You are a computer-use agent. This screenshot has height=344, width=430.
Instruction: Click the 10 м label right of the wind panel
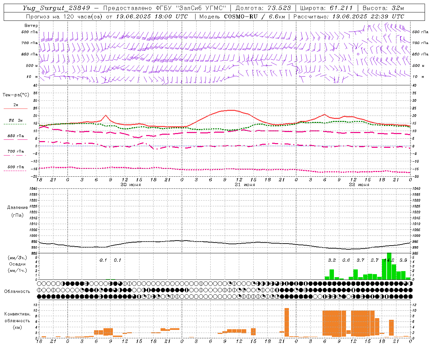pos(418,77)
